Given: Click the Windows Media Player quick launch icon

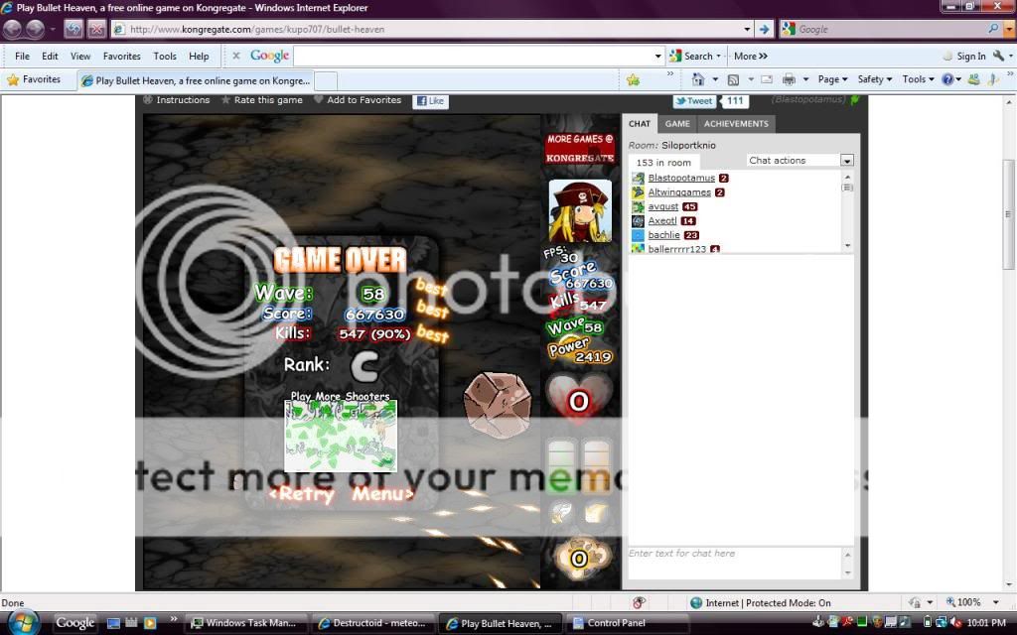Looking at the screenshot, I should [x=150, y=623].
